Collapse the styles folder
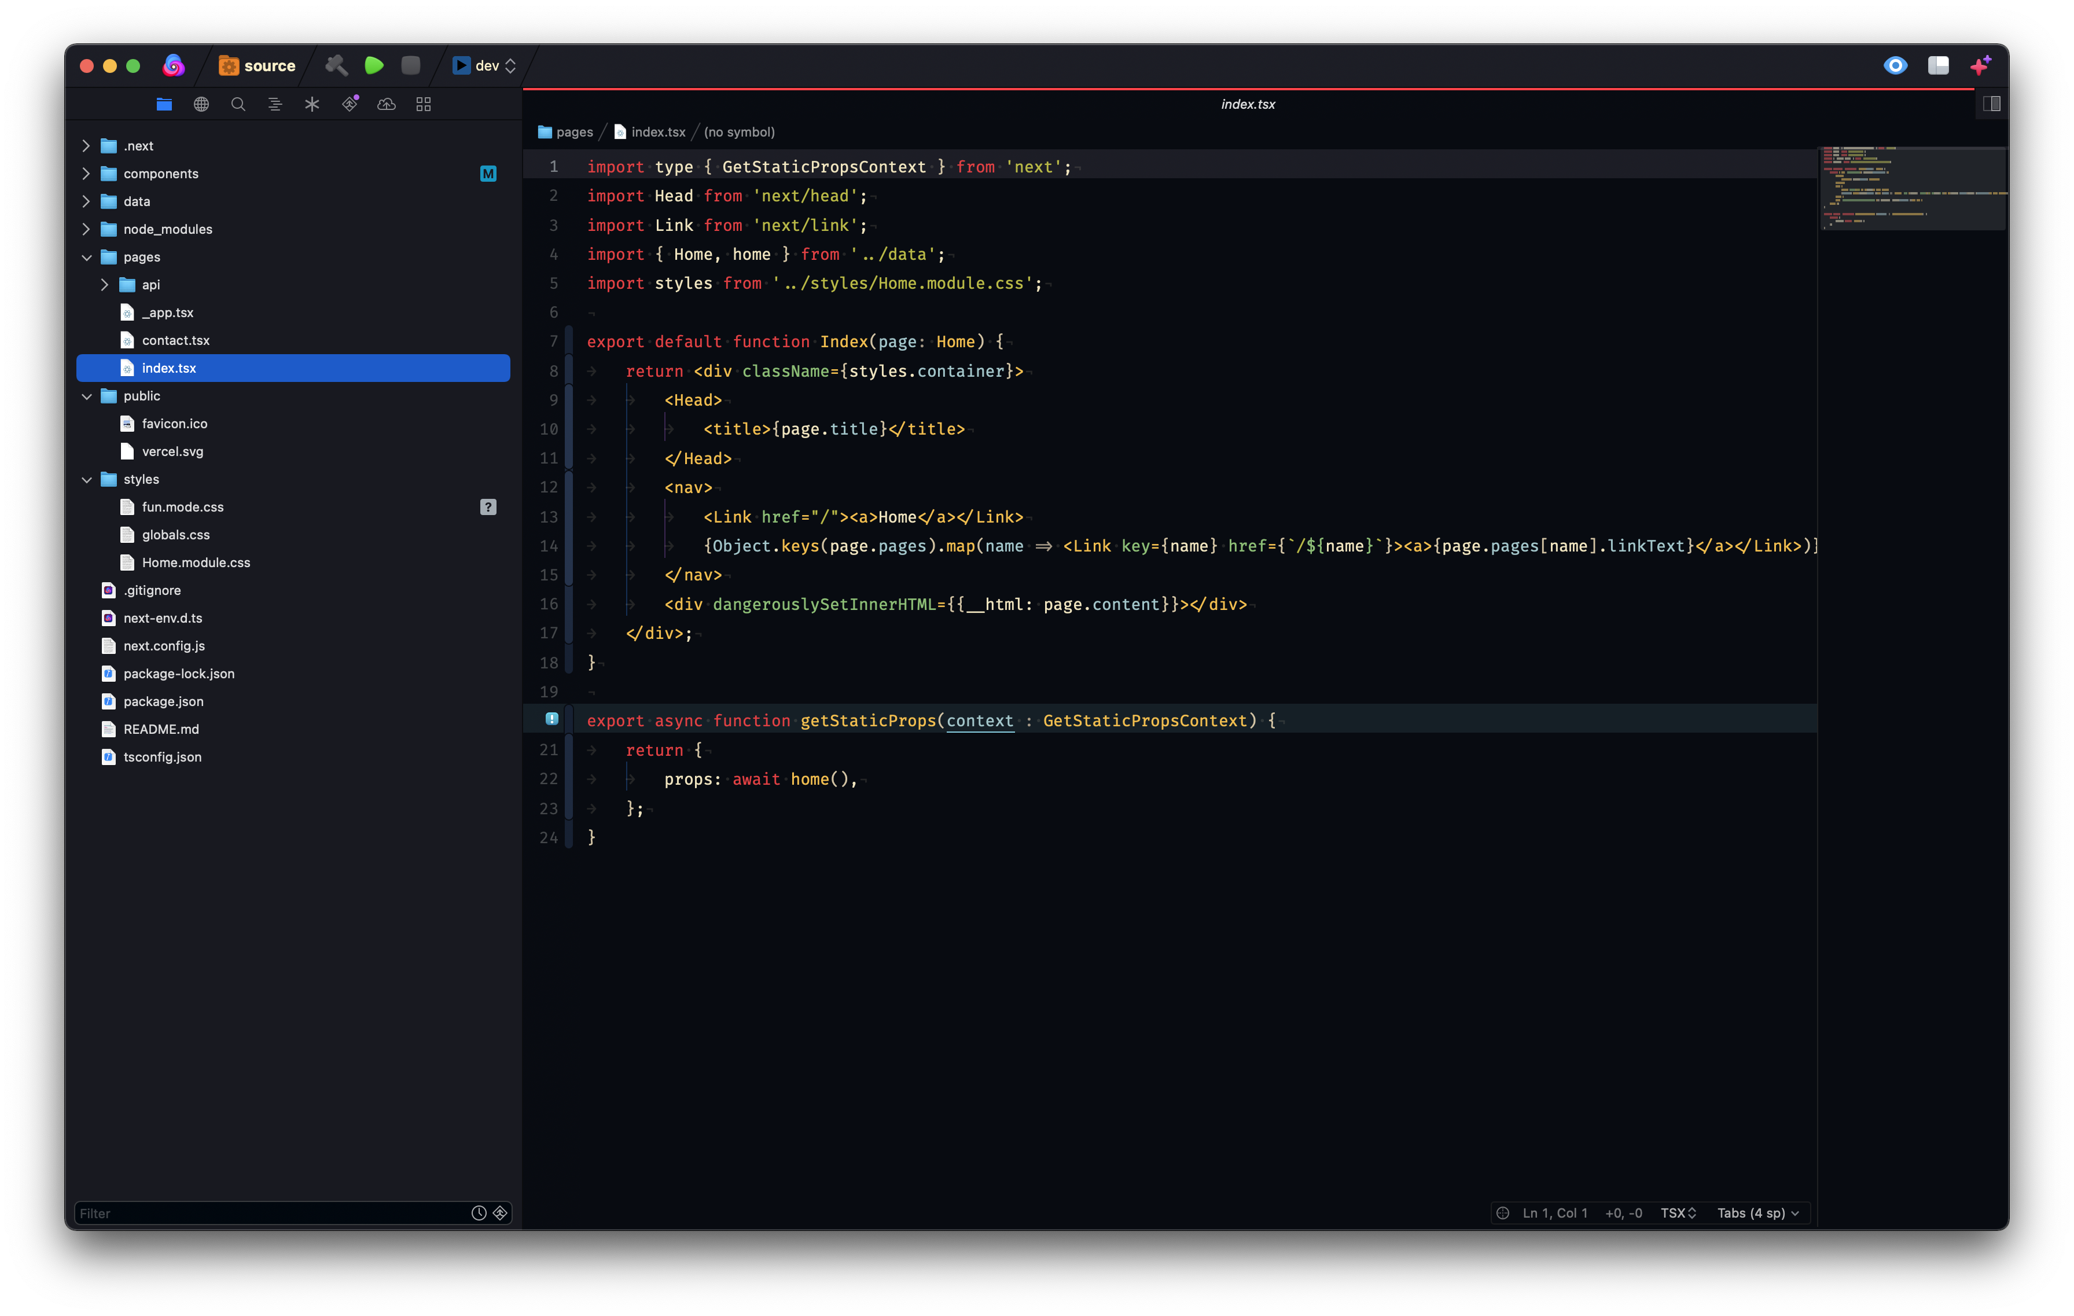 pos(86,480)
